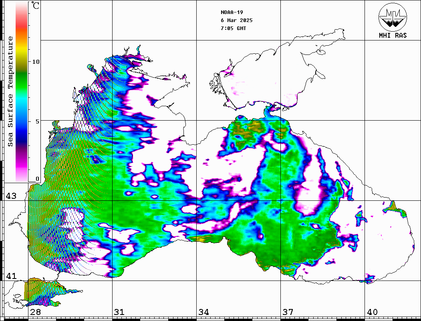Click longitude label "28"
The width and height of the screenshot is (421, 321).
coord(35,312)
